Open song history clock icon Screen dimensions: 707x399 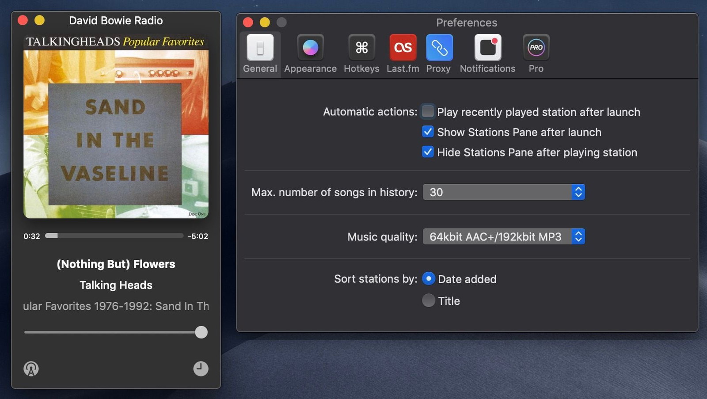(201, 369)
